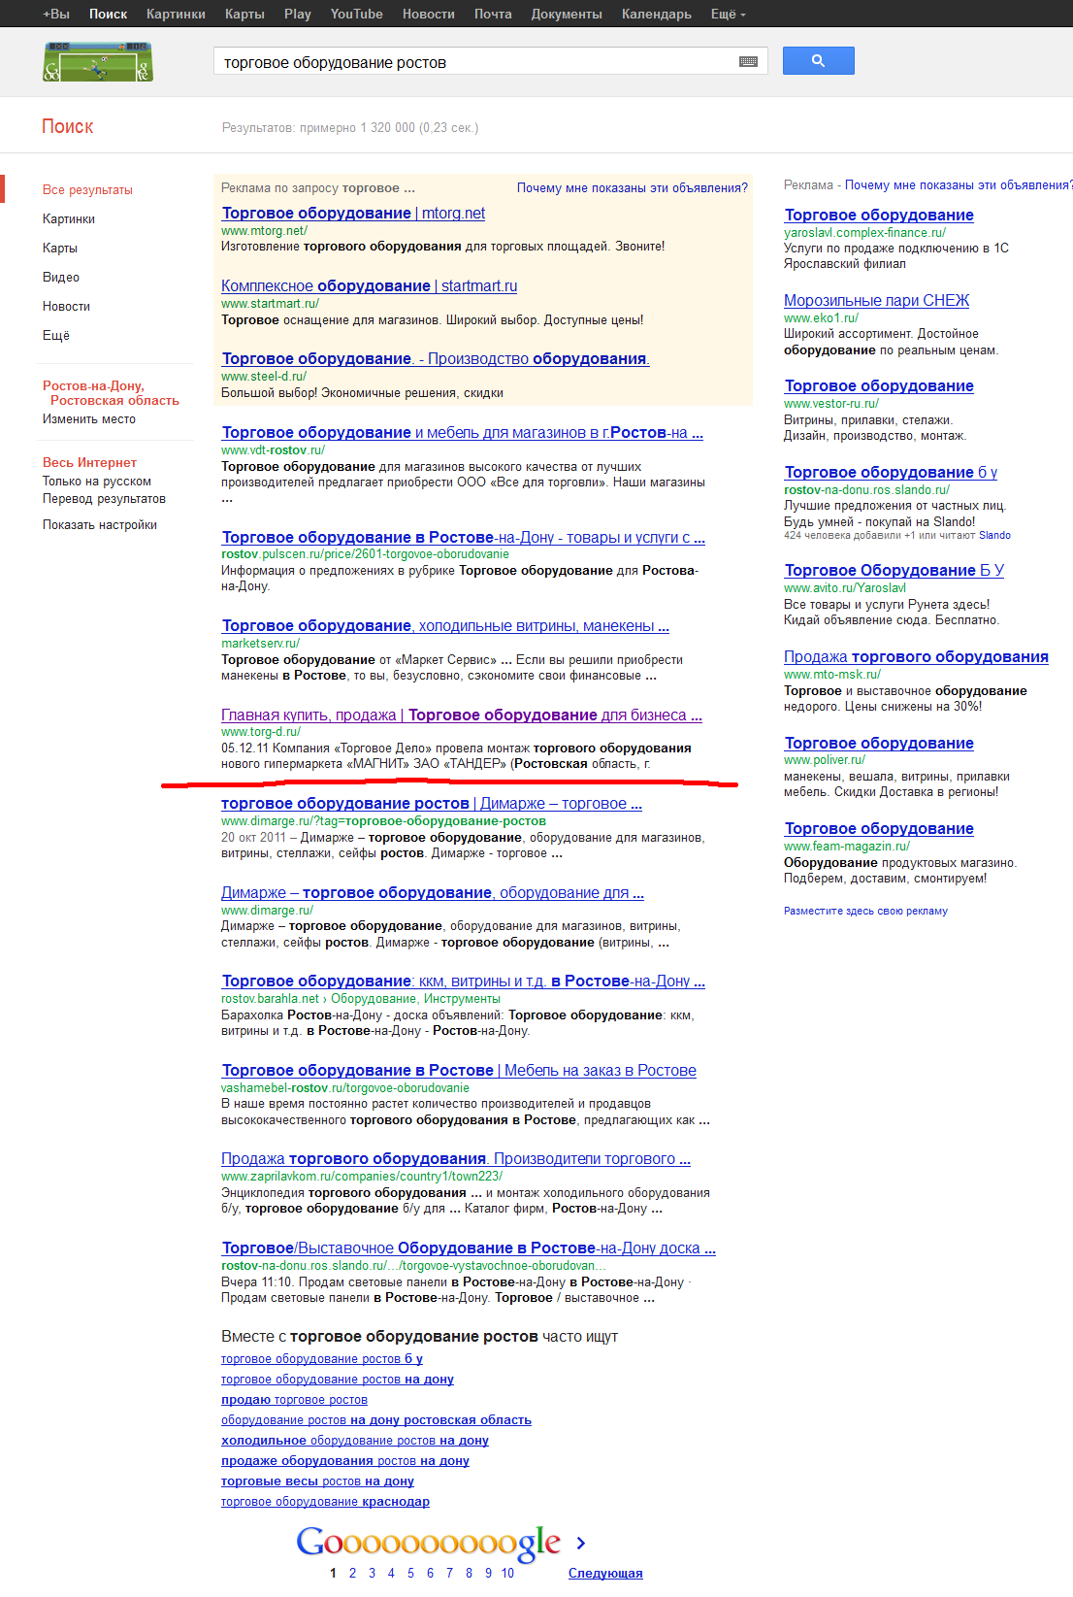This screenshot has height=1597, width=1073.
Task: Expand Ещё in the left sidebar
Action: (x=56, y=336)
